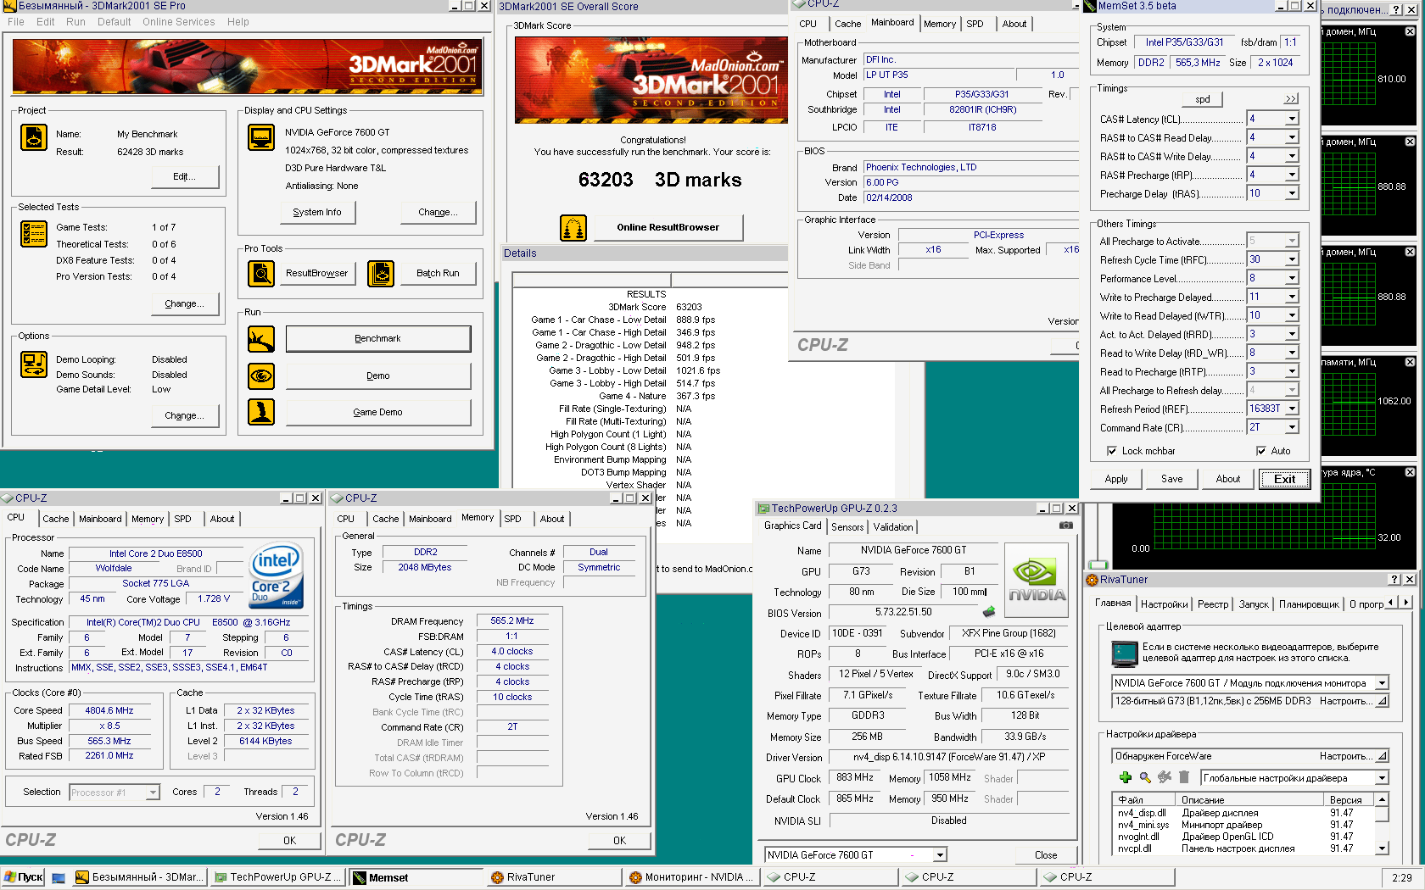Open Глобальные настройки драйвера dropdown in RivaTuner
This screenshot has height=890, width=1425.
(1382, 778)
